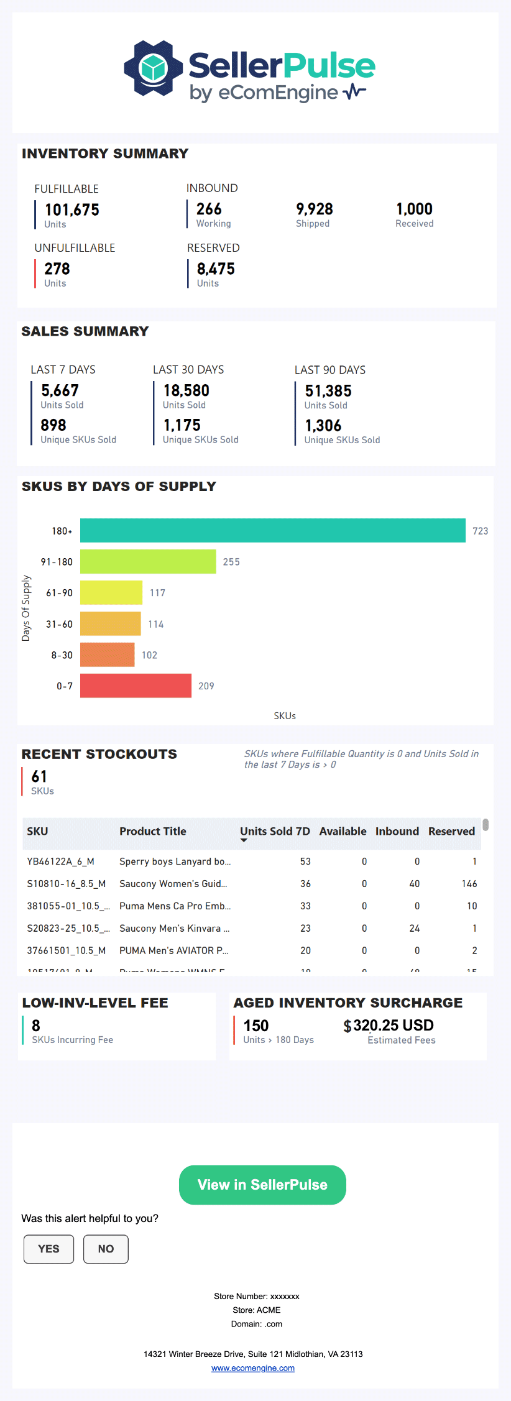Select the YB46122A_6_M stockout row
This screenshot has width=511, height=1401.
coord(60,861)
